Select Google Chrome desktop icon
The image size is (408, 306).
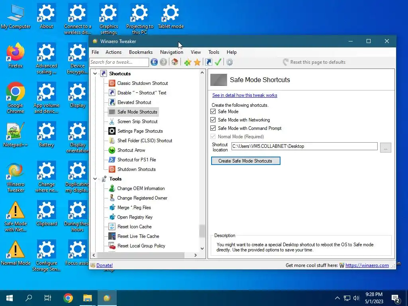pyautogui.click(x=16, y=98)
